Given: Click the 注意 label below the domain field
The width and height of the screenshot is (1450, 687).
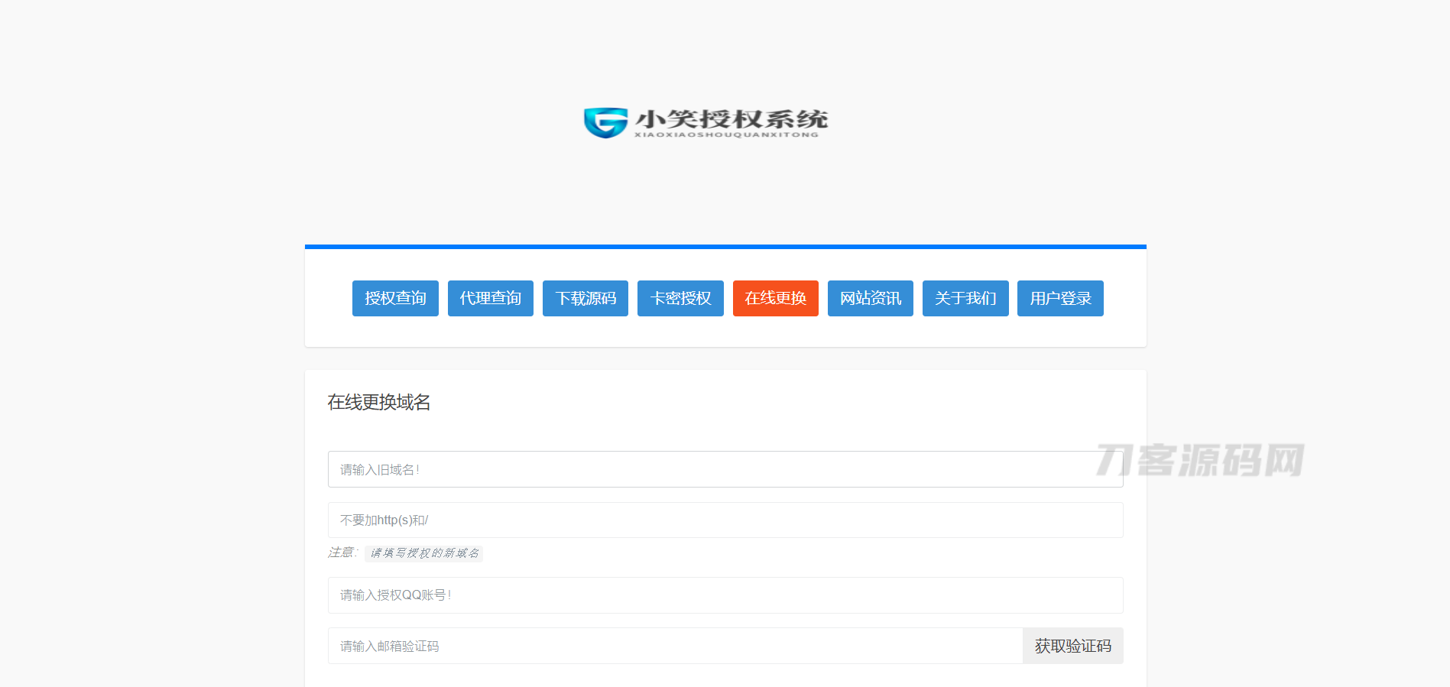Looking at the screenshot, I should (342, 553).
